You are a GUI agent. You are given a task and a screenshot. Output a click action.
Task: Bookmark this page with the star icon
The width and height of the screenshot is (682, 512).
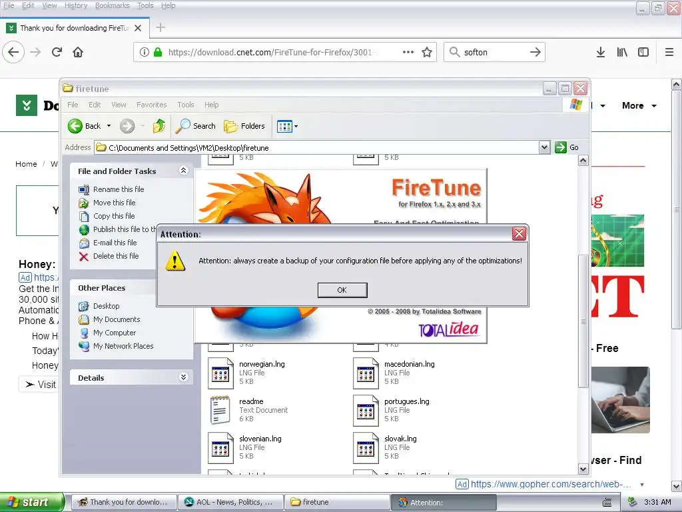tap(427, 52)
